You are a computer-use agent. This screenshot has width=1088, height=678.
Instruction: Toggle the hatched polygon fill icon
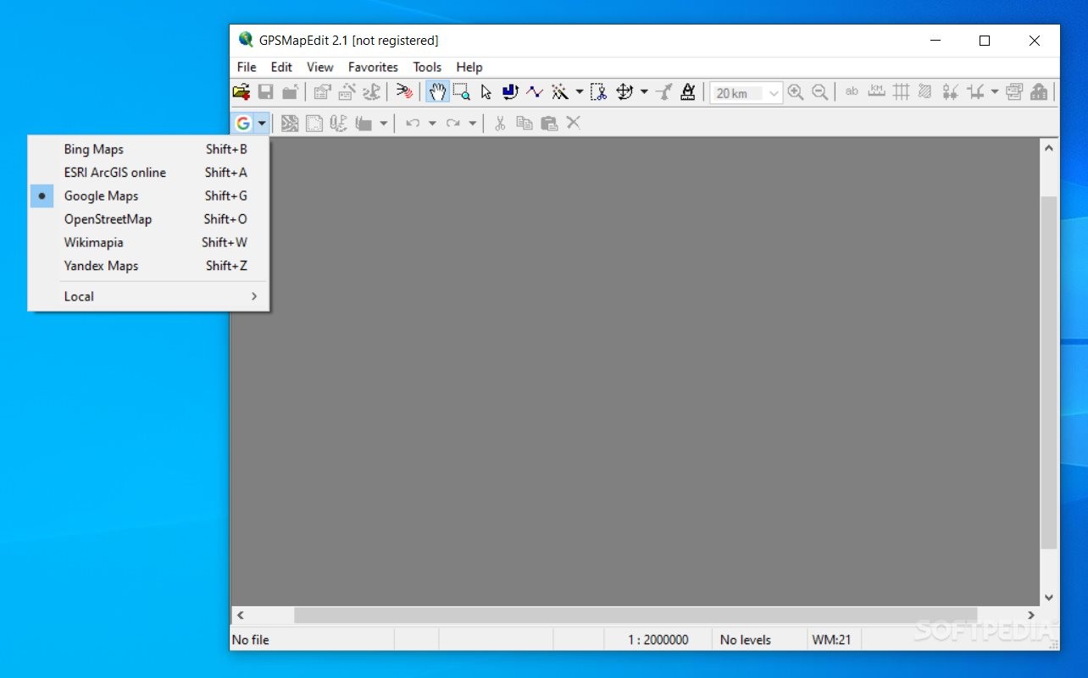pyautogui.click(x=925, y=92)
